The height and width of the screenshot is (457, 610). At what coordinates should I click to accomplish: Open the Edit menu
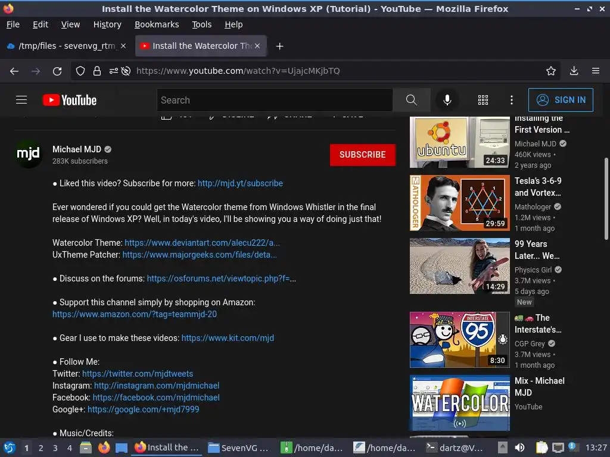tap(41, 24)
